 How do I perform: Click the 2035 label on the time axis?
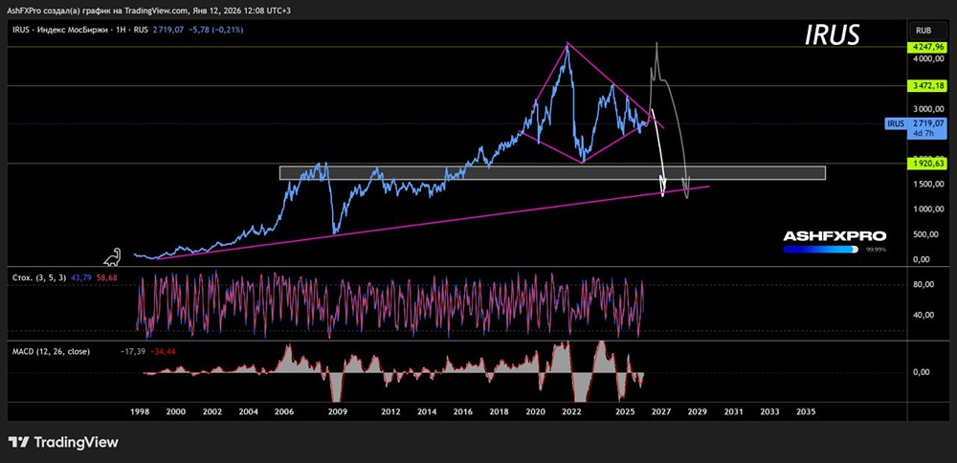click(805, 411)
